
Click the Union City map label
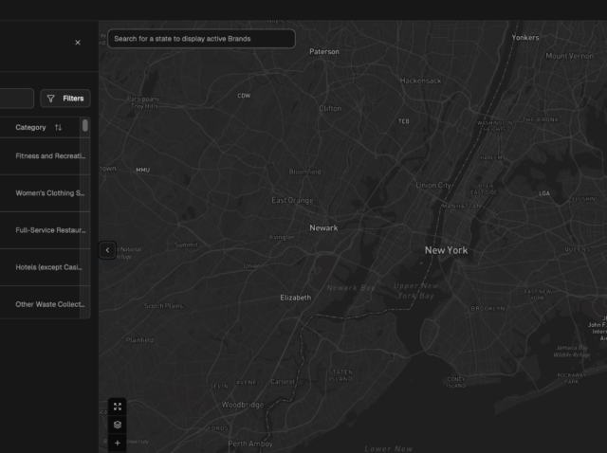pyautogui.click(x=433, y=186)
